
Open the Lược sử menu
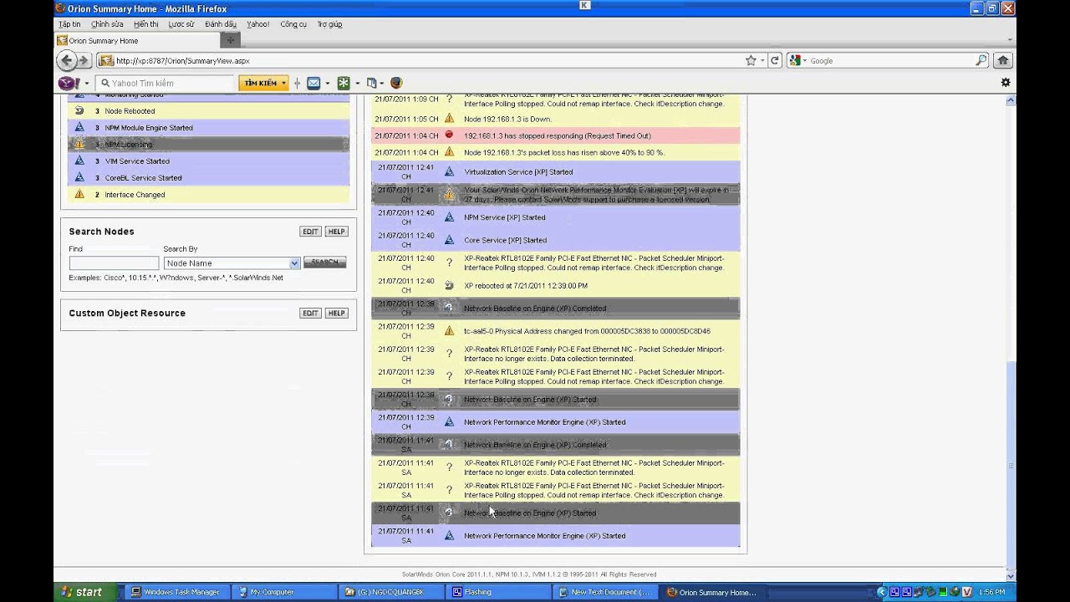[x=181, y=24]
